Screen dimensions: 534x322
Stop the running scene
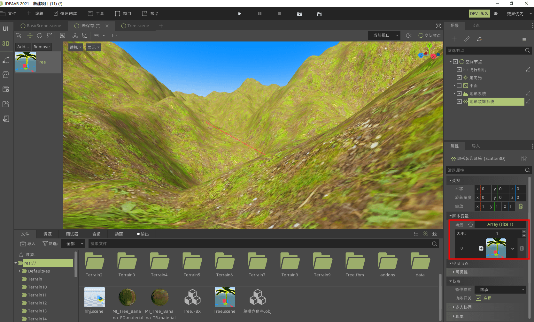280,14
